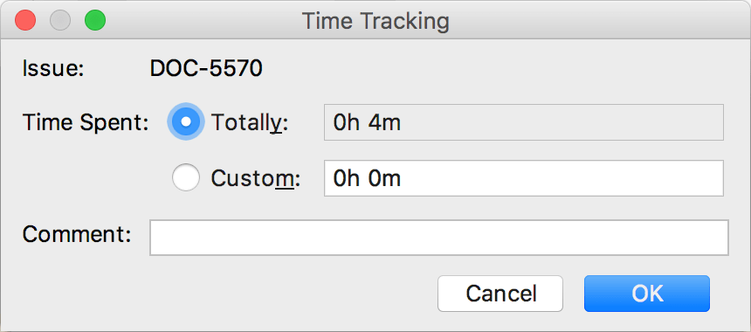Click the DOC-5570 issue identifier
The height and width of the screenshot is (332, 751).
tap(206, 69)
